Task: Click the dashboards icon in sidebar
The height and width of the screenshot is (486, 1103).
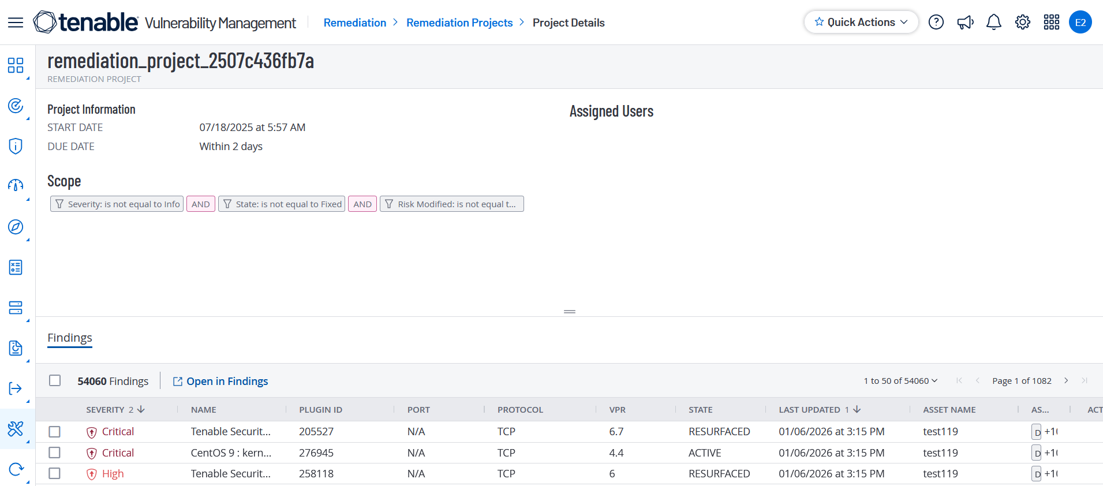Action: pyautogui.click(x=16, y=65)
